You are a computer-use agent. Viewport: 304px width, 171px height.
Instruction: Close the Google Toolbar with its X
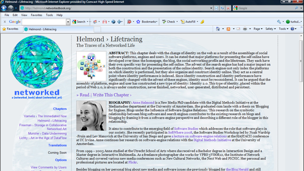(x=5, y=22)
